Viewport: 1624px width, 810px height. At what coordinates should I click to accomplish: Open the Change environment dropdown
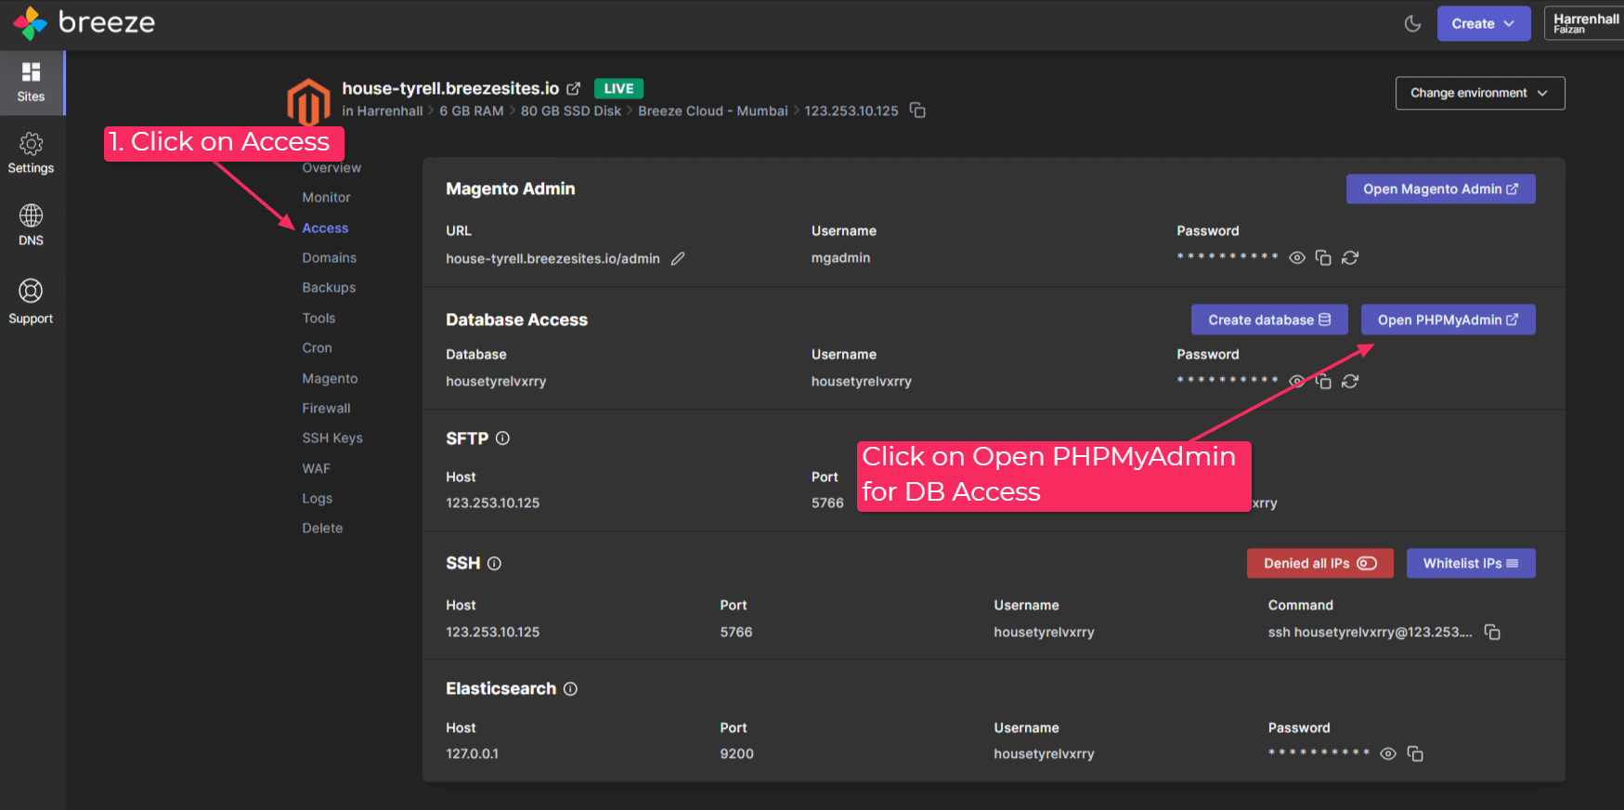[x=1480, y=93]
